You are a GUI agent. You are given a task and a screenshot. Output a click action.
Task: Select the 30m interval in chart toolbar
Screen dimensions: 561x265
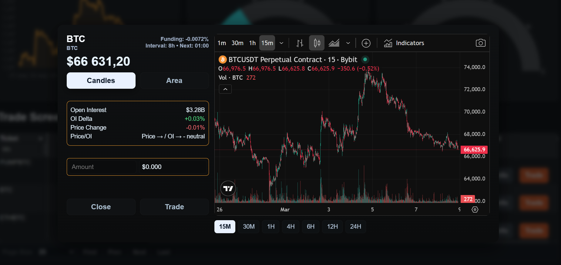[x=237, y=43]
